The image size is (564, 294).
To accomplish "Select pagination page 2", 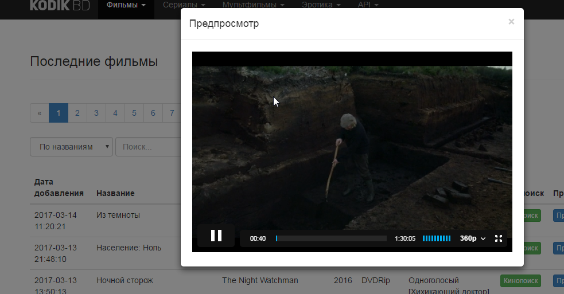I will [77, 113].
